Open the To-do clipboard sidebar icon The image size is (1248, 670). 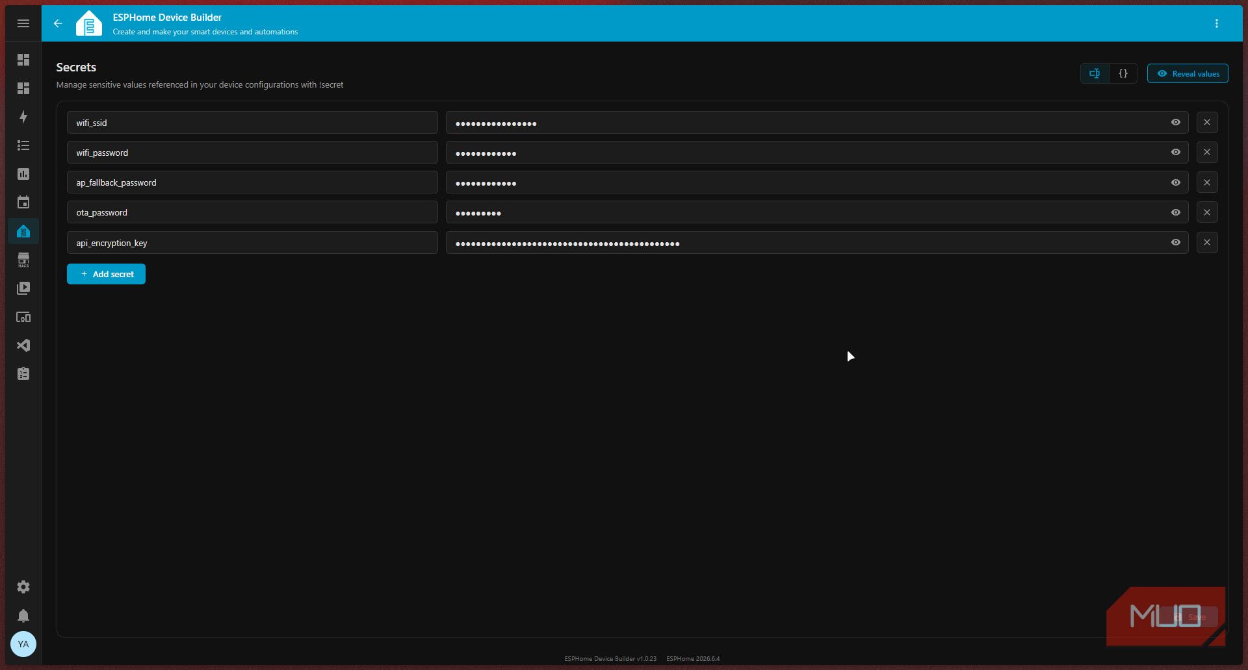pos(23,374)
